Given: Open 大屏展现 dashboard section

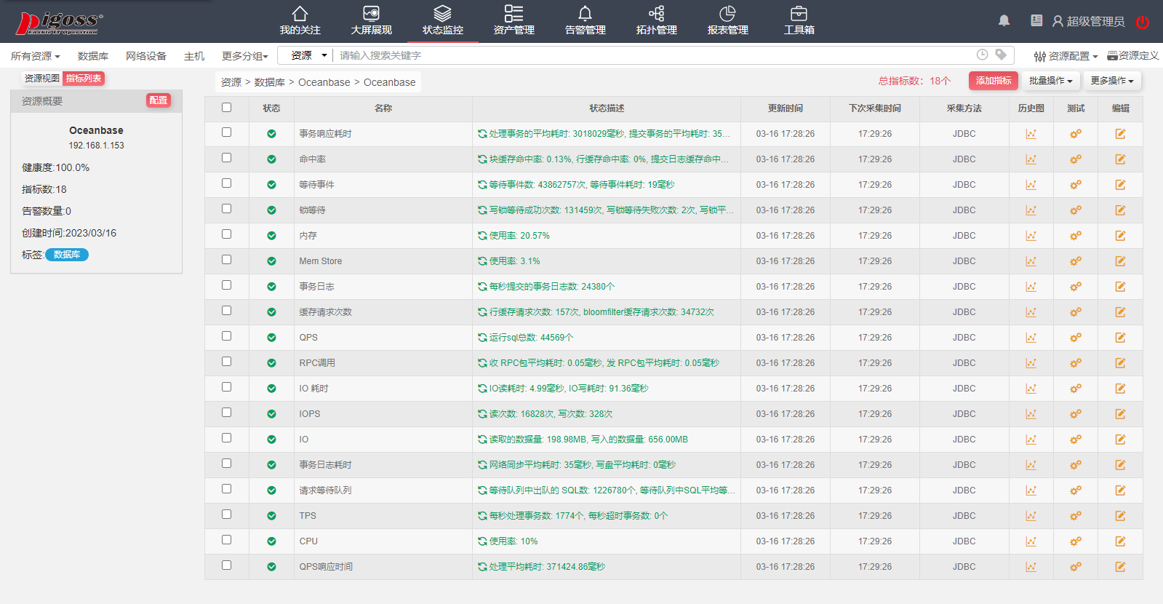Looking at the screenshot, I should [x=371, y=21].
